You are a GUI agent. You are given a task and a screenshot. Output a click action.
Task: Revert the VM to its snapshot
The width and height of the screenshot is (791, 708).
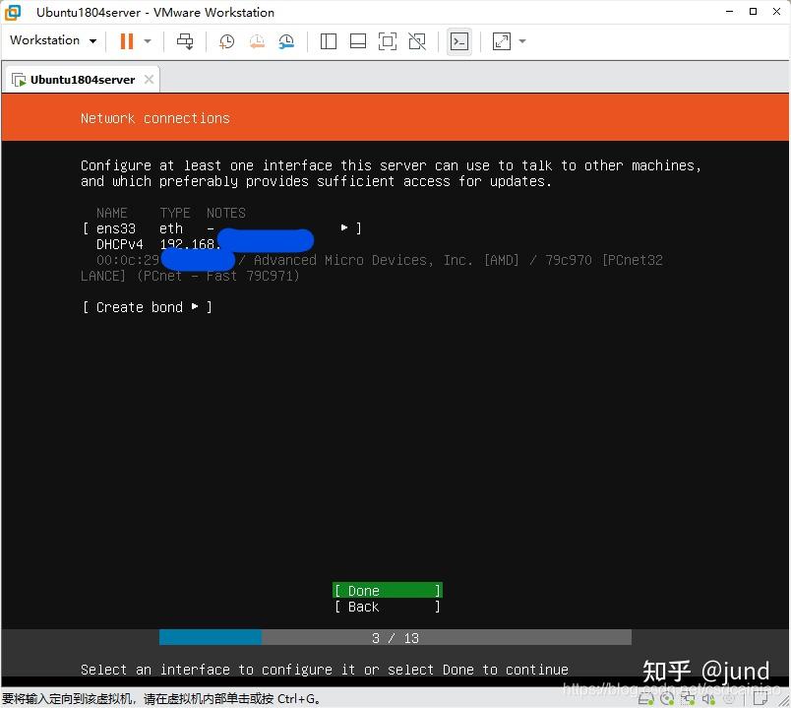coord(255,40)
